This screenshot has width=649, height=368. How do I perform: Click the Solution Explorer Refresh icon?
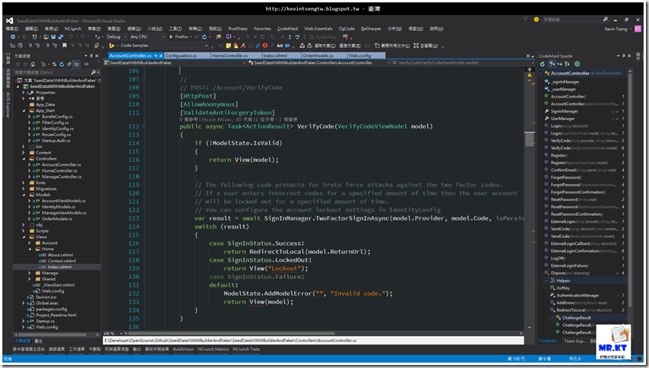[x=62, y=64]
